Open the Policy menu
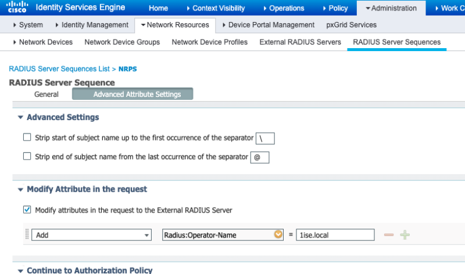The width and height of the screenshot is (465, 274). [335, 8]
